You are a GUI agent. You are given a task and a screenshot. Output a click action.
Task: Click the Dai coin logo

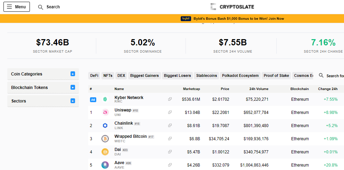coord(105,152)
